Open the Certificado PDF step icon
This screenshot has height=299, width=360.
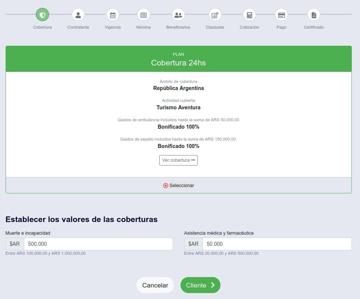(314, 15)
